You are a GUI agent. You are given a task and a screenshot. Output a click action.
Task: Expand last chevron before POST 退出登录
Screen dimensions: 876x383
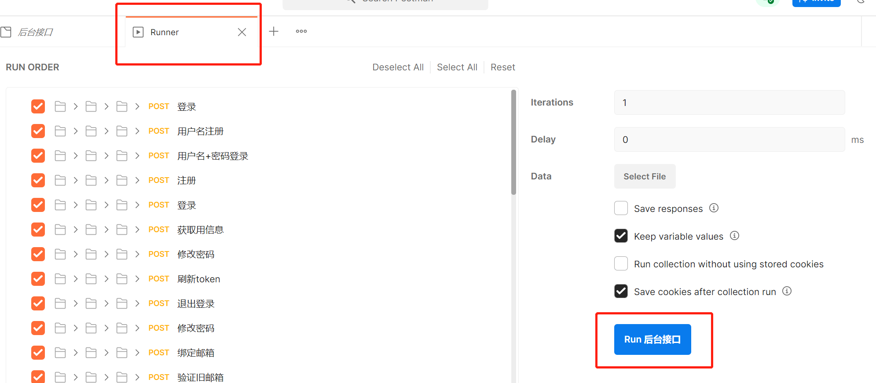pyautogui.click(x=137, y=303)
